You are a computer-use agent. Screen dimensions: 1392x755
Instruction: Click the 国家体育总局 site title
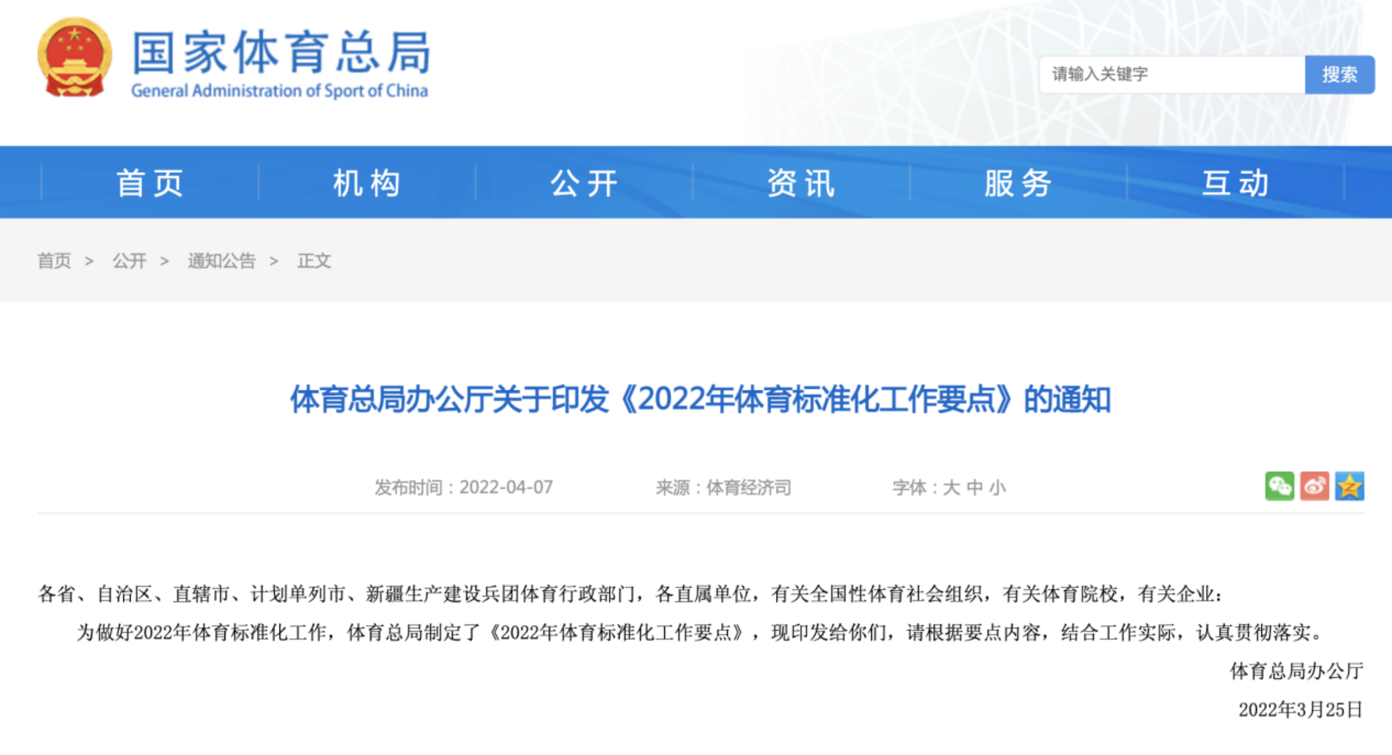click(282, 52)
